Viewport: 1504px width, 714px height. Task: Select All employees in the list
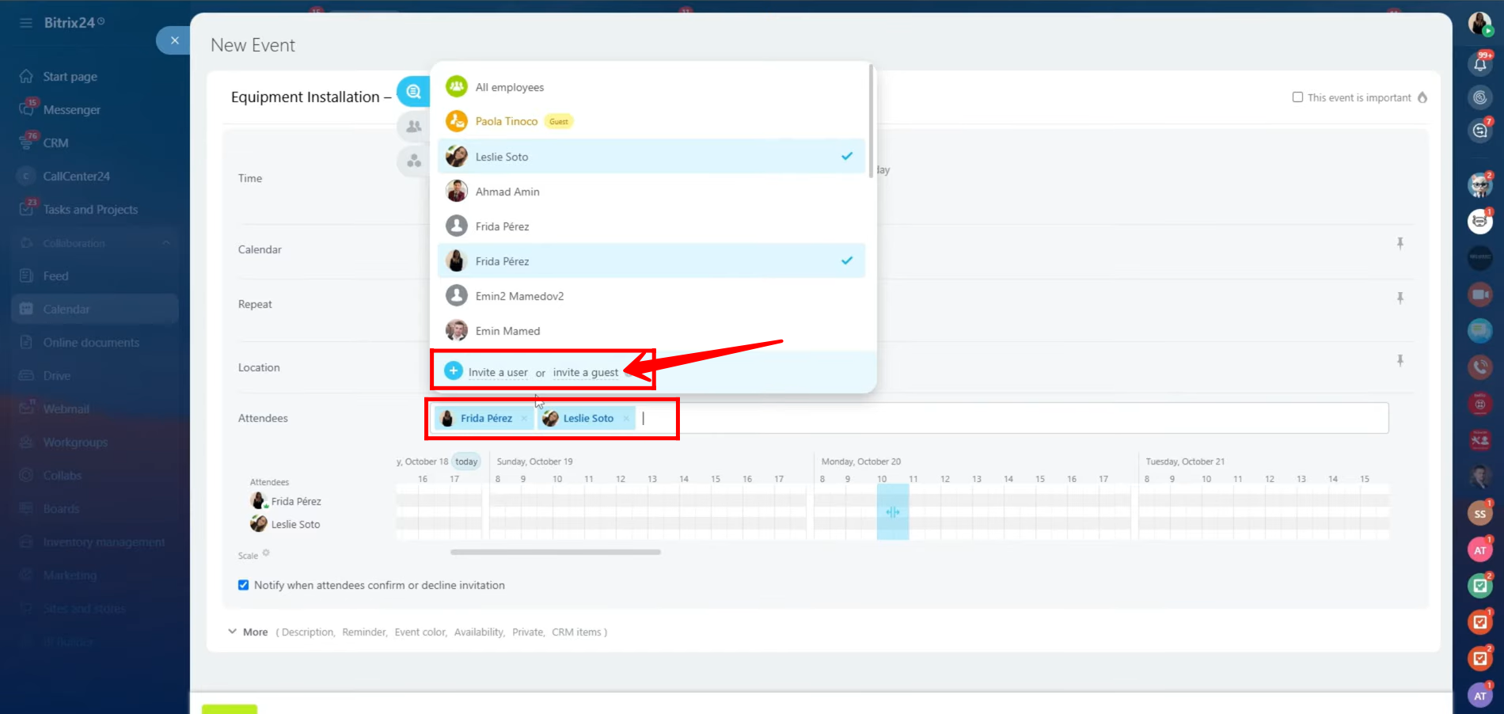coord(509,87)
